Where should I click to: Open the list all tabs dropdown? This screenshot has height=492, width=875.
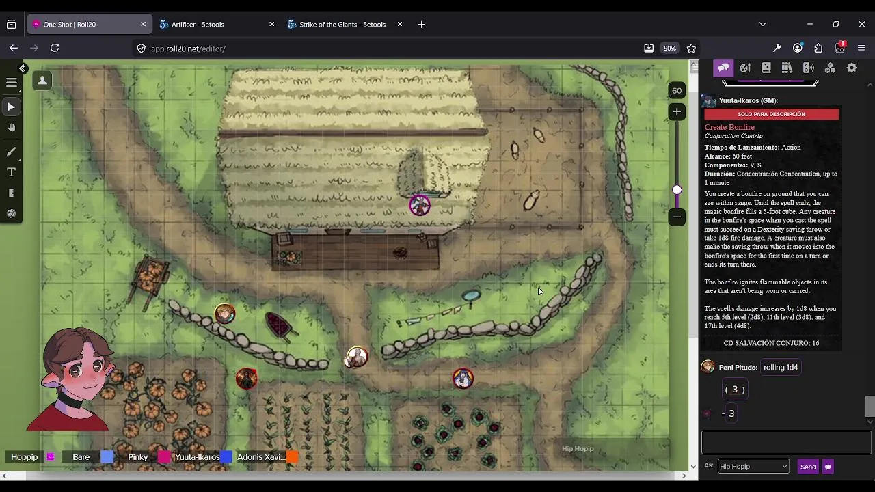tap(763, 25)
